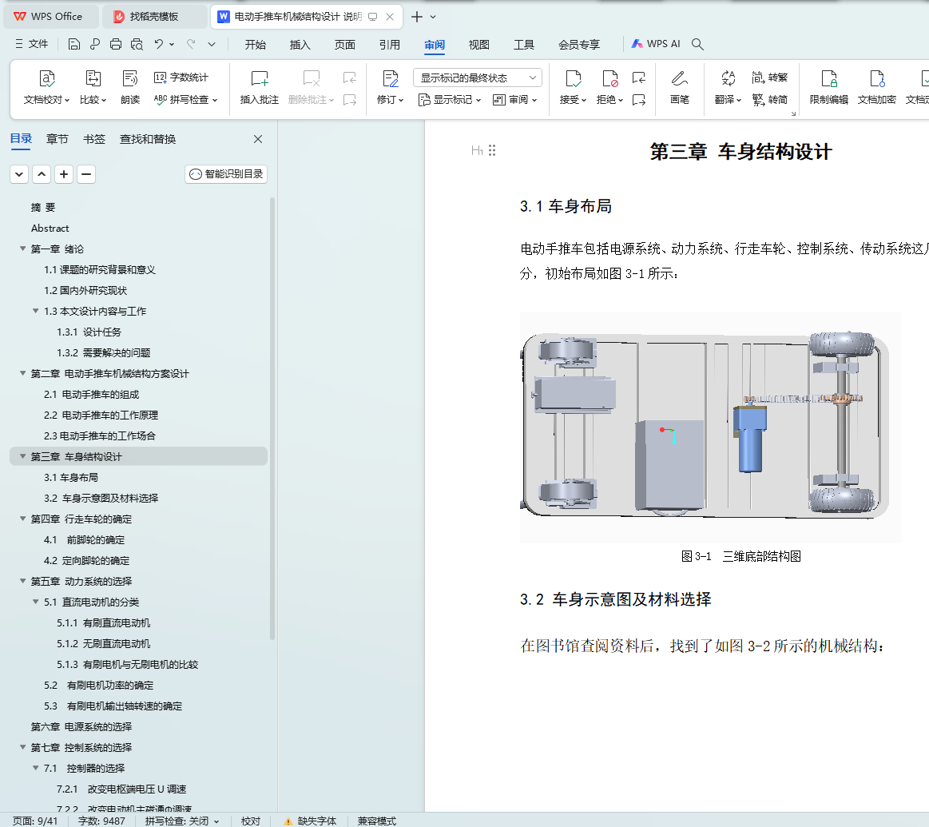Click the Redo arrow icon
Viewport: 929px width, 827px height.
point(191,44)
